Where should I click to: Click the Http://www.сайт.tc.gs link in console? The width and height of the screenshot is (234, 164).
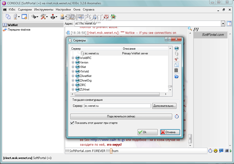tap(108, 140)
